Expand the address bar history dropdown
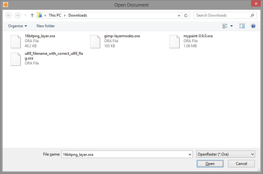Image resolution: width=263 pixels, height=174 pixels. pyautogui.click(x=179, y=15)
